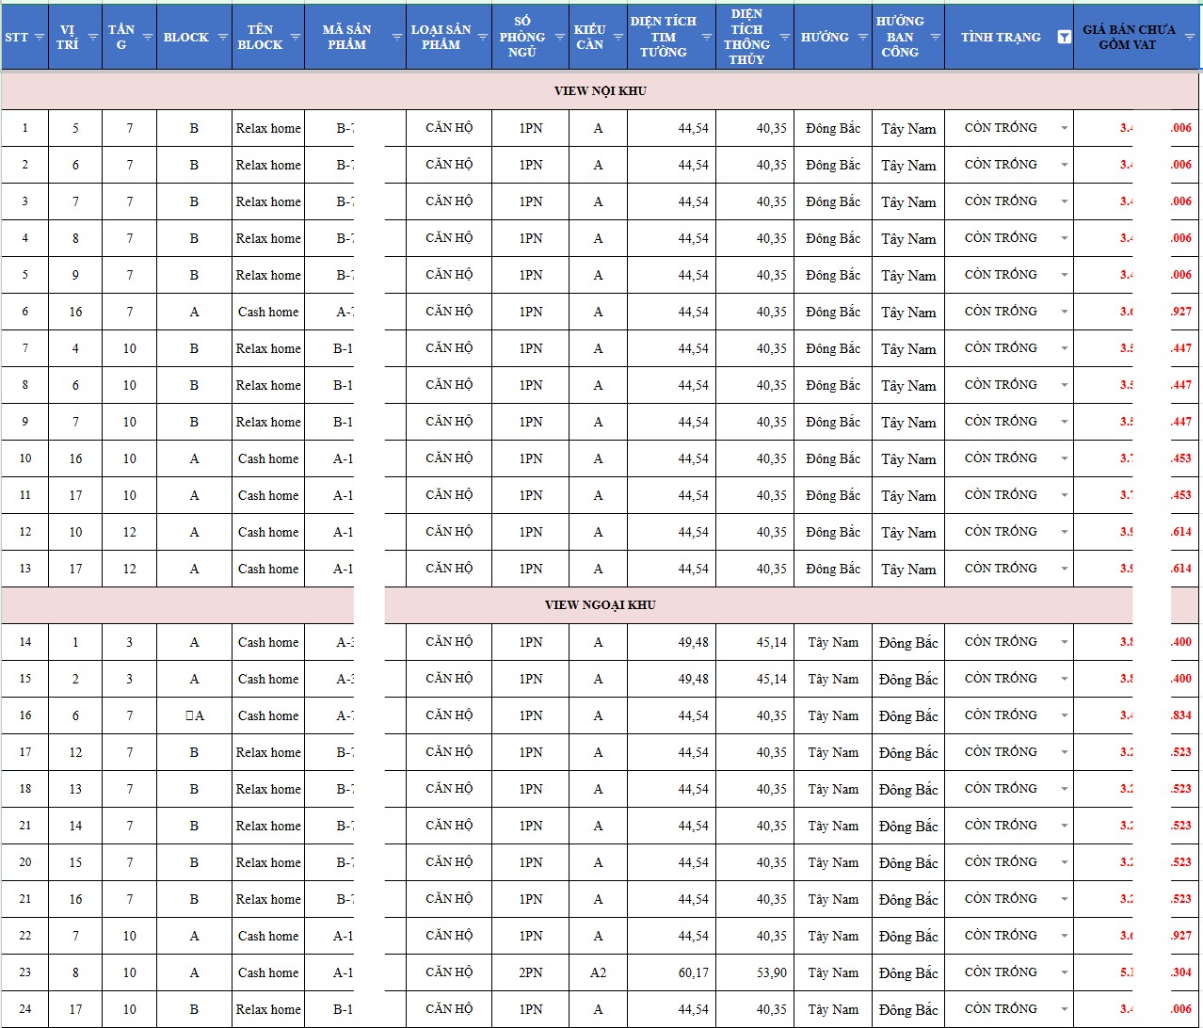Image resolution: width=1203 pixels, height=1028 pixels.
Task: Open status dropdown arrow in STT 23 row
Action: (x=1064, y=973)
